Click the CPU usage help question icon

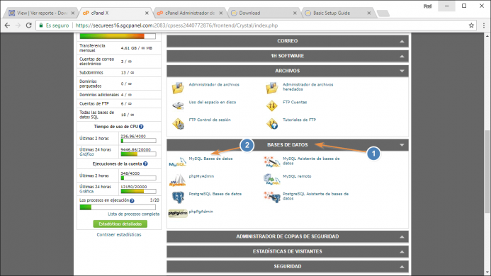pyautogui.click(x=141, y=127)
